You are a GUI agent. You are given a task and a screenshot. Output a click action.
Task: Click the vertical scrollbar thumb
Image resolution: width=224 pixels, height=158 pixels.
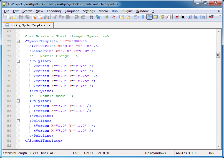218,55
